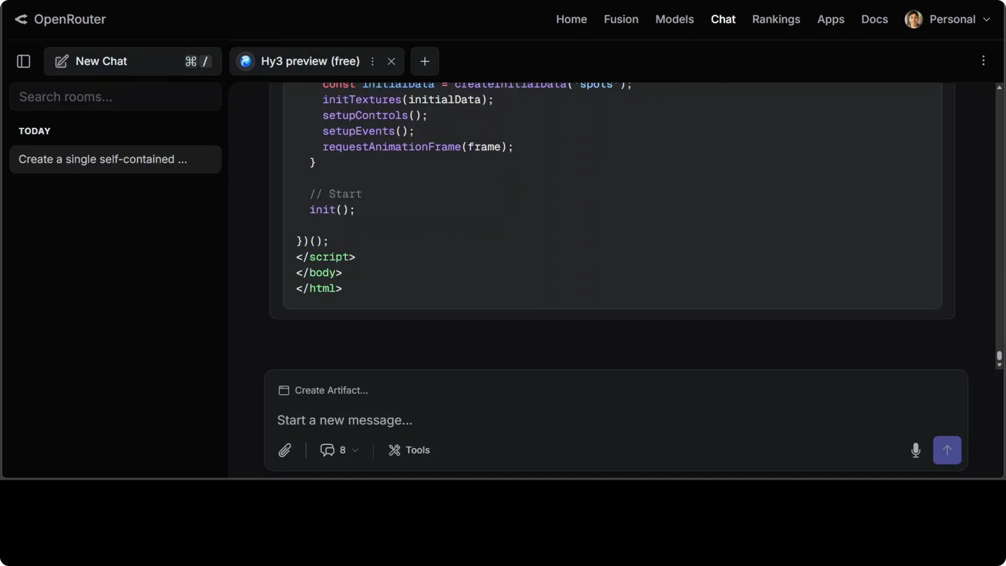Go to the Models page
Screen dimensions: 1006x566
(x=674, y=19)
